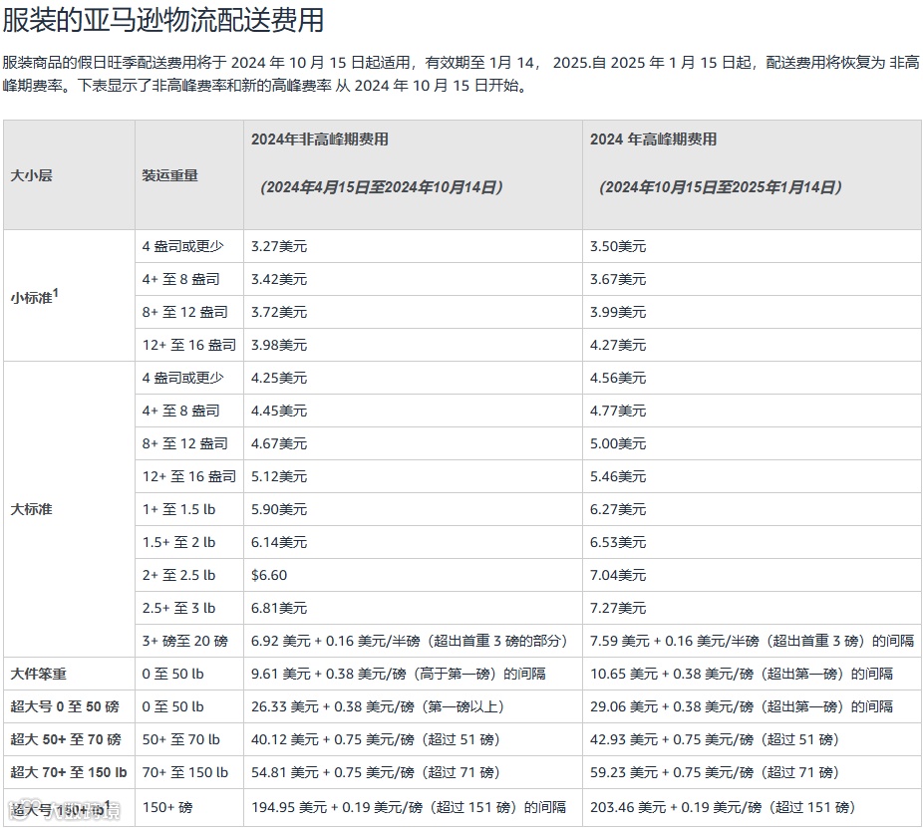This screenshot has height=828, width=923.
Task: Click the 5.00美元 peak fee cell
Action: pos(753,443)
